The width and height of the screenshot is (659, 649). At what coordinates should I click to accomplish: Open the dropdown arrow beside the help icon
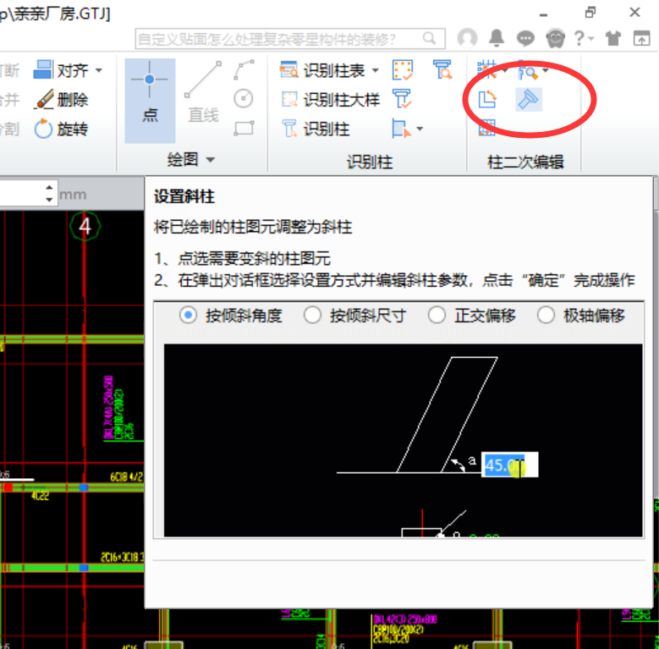coord(591,39)
